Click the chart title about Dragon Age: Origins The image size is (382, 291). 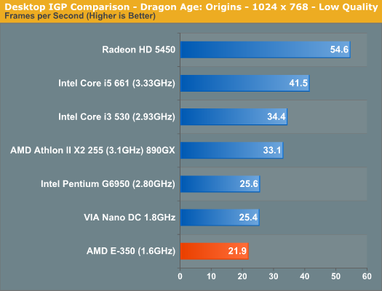pos(191,7)
